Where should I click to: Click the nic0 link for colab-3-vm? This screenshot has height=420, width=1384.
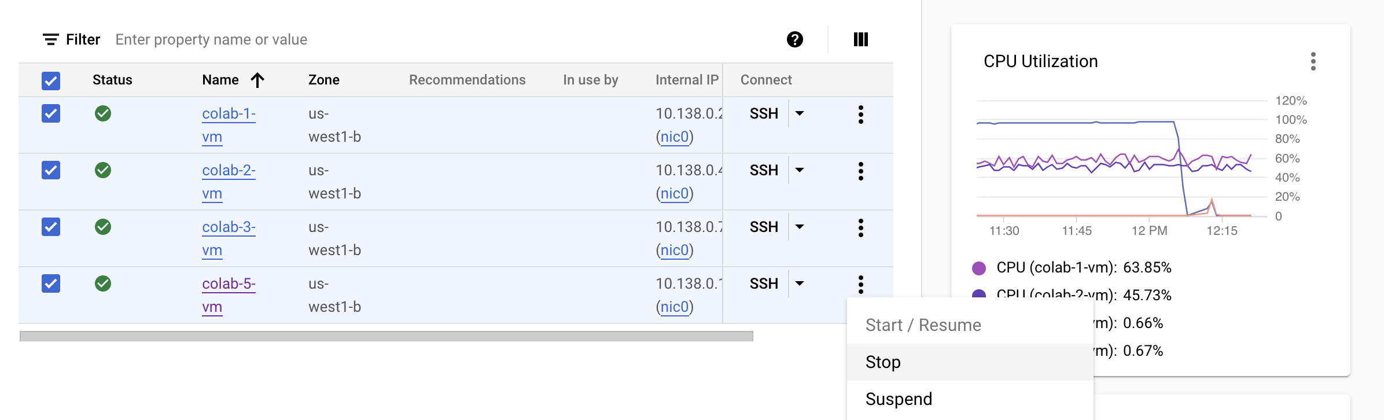click(674, 250)
